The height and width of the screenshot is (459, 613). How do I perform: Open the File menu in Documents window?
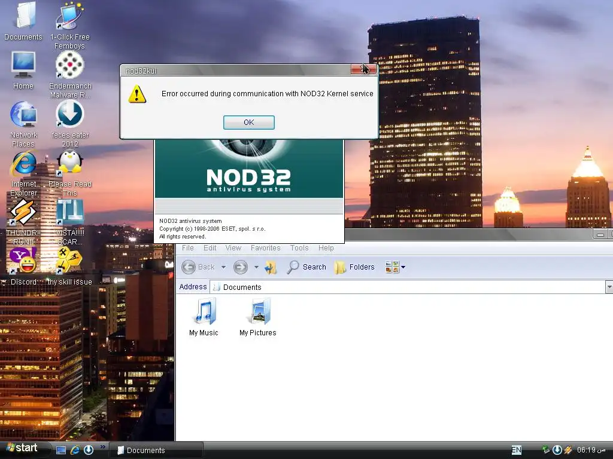(187, 248)
